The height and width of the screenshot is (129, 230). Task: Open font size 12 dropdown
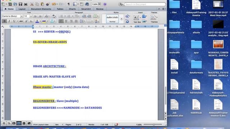click(x=31, y=16)
